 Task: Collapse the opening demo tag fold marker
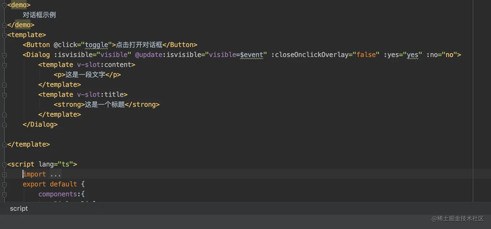[4, 5]
